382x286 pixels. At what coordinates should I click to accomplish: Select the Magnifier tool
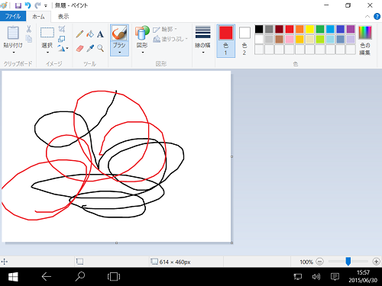pyautogui.click(x=100, y=48)
